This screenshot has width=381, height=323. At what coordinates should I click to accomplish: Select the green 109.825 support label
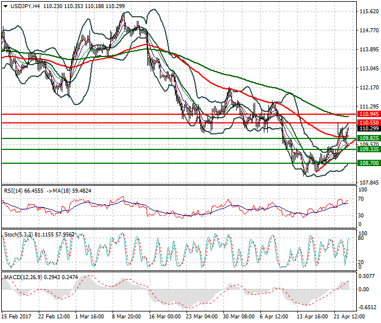368,138
